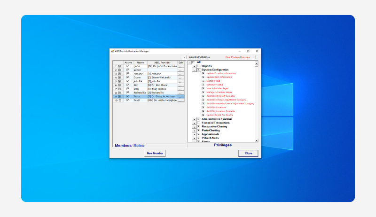The width and height of the screenshot is (376, 217).
Task: Click the row icon beside member Kim
Action: click(119, 85)
